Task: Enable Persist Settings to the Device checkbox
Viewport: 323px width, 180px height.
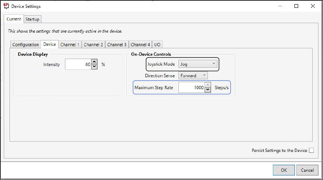Action: (311, 150)
